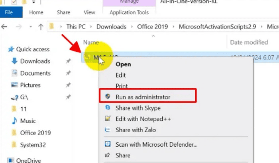Click the Zalo icon in context menu
The image size is (279, 163).
(107, 130)
